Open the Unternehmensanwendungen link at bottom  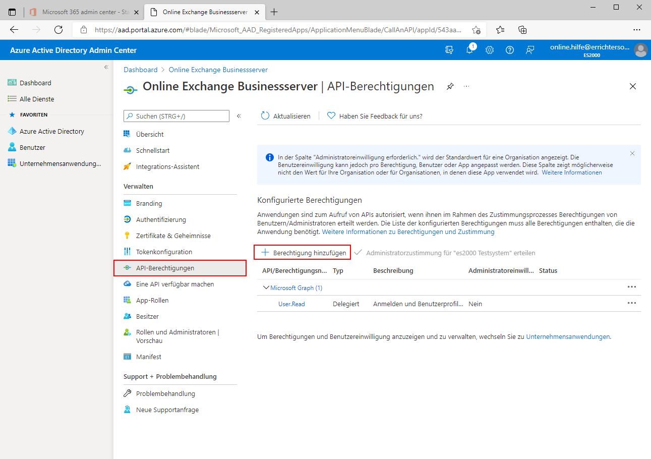point(568,336)
